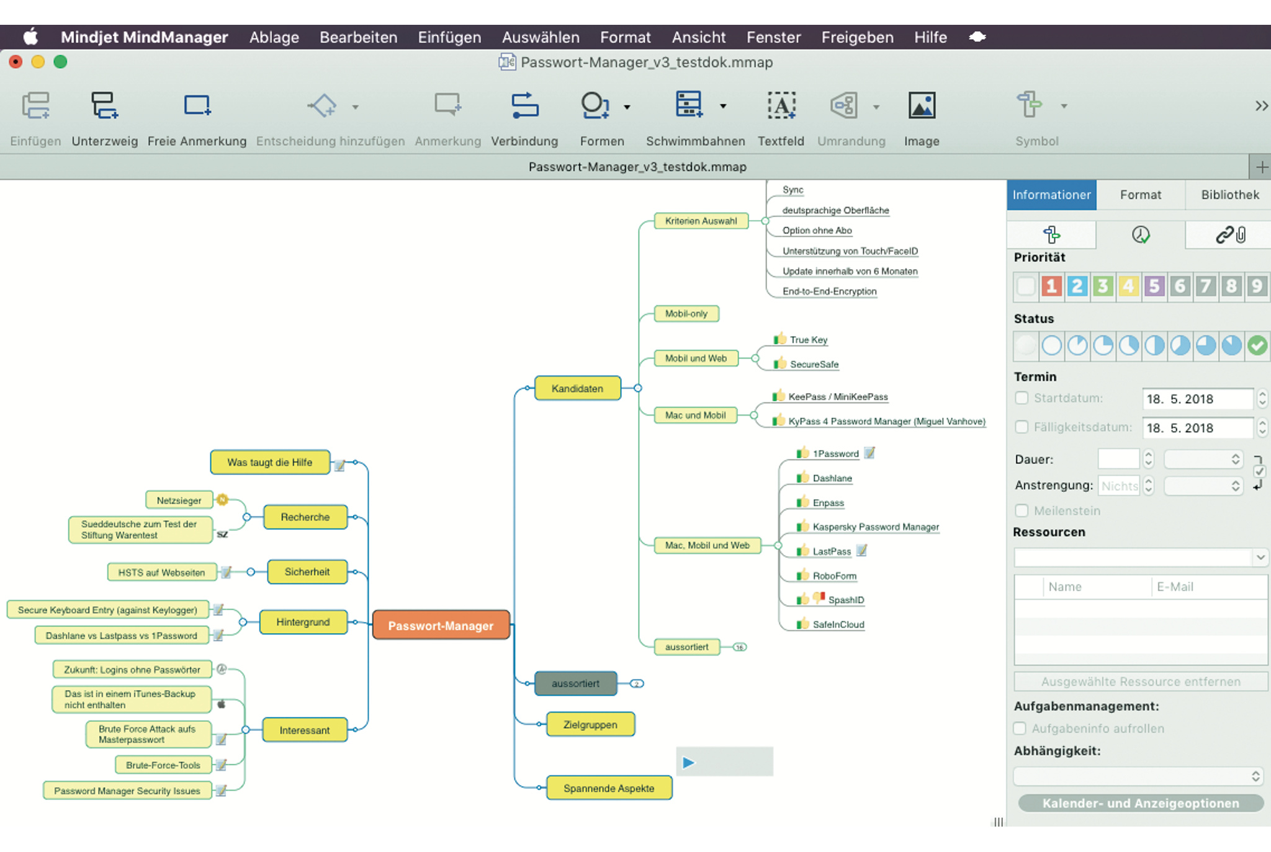Set priority 1 red marker
Image resolution: width=1271 pixels, height=852 pixels.
click(1051, 286)
